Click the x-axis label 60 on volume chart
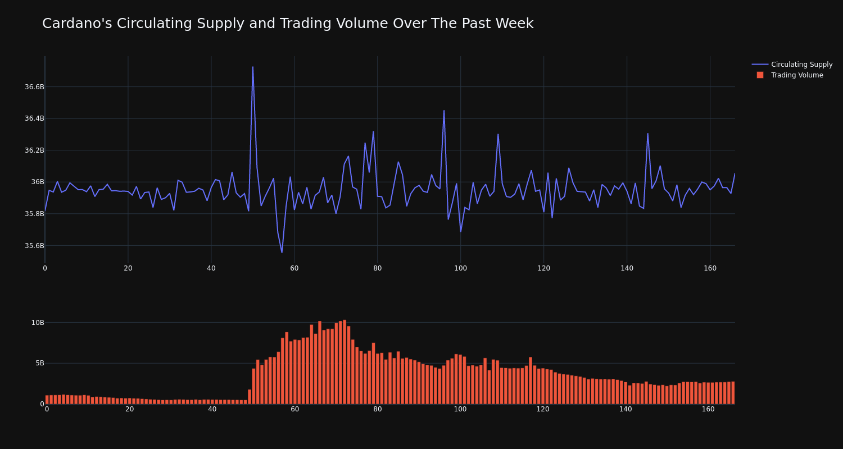Viewport: 843px width, 449px height. pos(295,409)
